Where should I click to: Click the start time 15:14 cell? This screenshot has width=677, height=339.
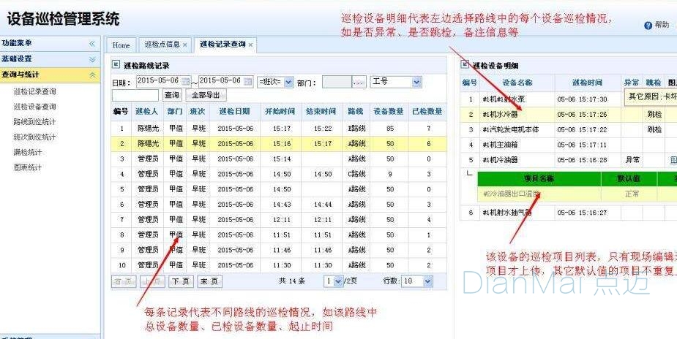click(282, 159)
